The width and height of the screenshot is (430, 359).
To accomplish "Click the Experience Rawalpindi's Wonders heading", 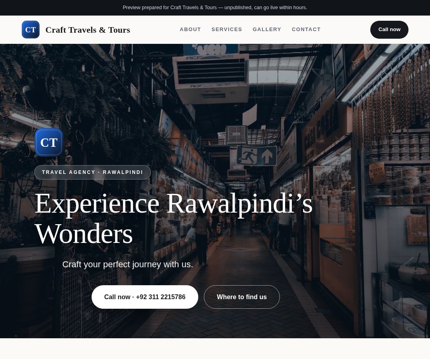I will click(174, 218).
